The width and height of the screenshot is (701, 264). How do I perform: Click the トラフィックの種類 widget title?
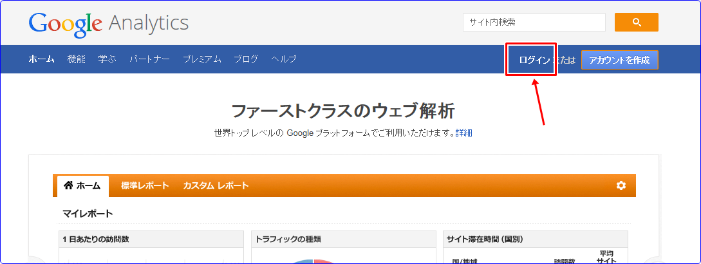288,240
